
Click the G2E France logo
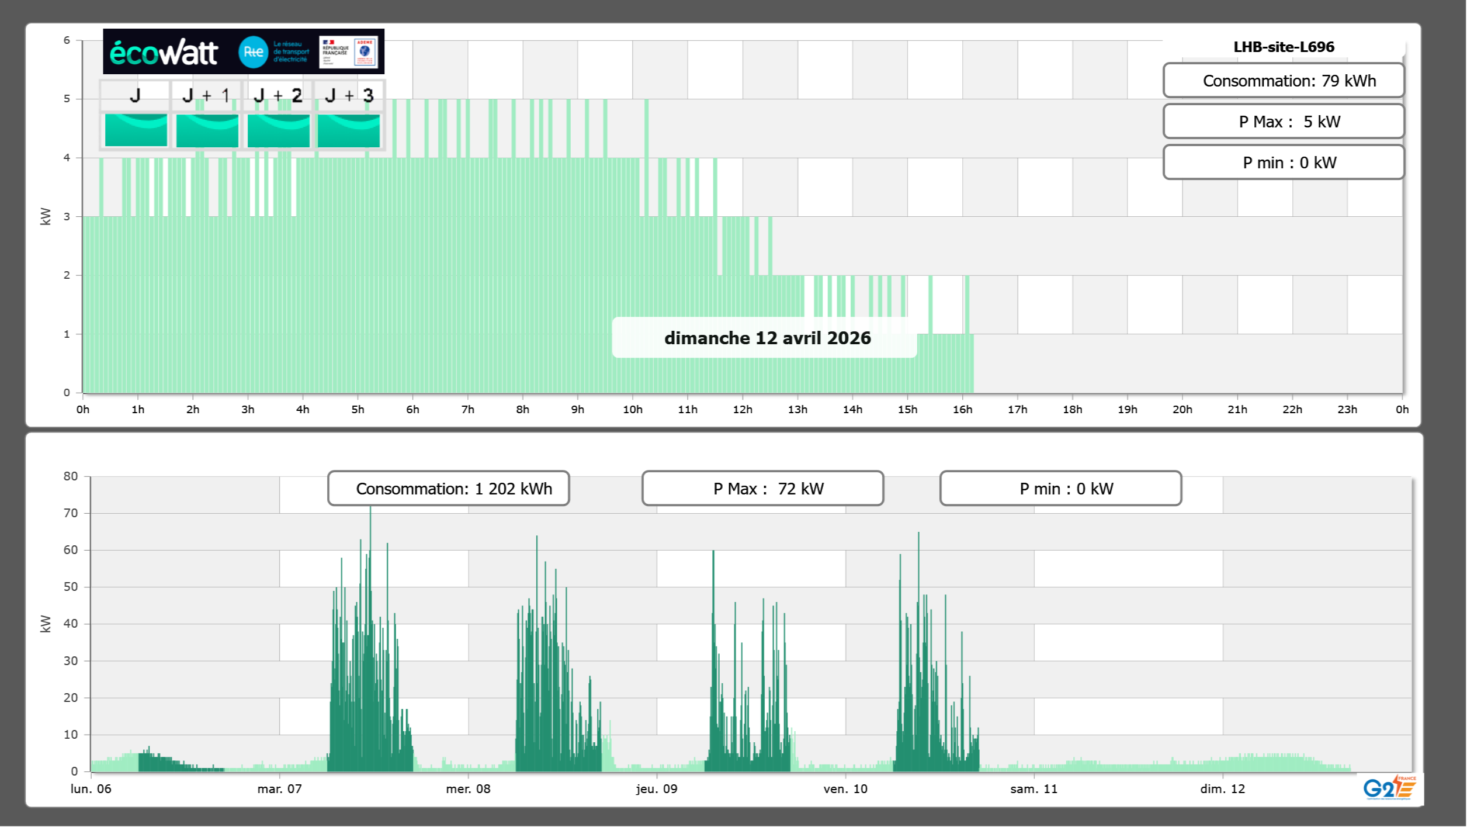(1389, 788)
